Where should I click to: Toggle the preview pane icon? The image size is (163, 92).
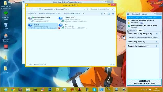[x=109, y=14]
